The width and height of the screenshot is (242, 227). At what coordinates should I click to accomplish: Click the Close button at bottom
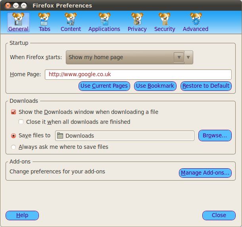coord(219,215)
